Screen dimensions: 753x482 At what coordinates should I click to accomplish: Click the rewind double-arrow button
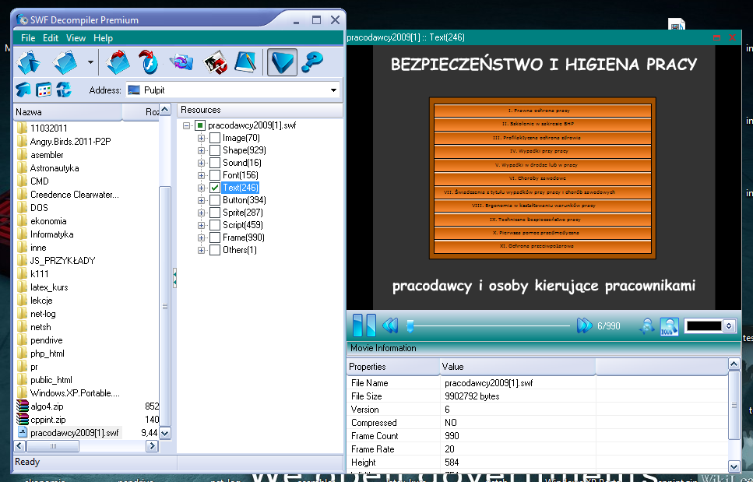(390, 325)
